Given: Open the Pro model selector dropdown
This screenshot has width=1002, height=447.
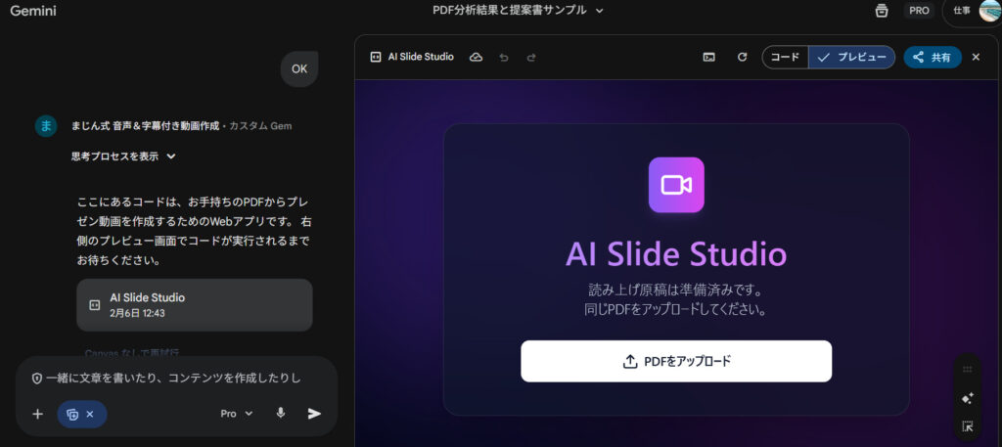Looking at the screenshot, I should click(237, 414).
